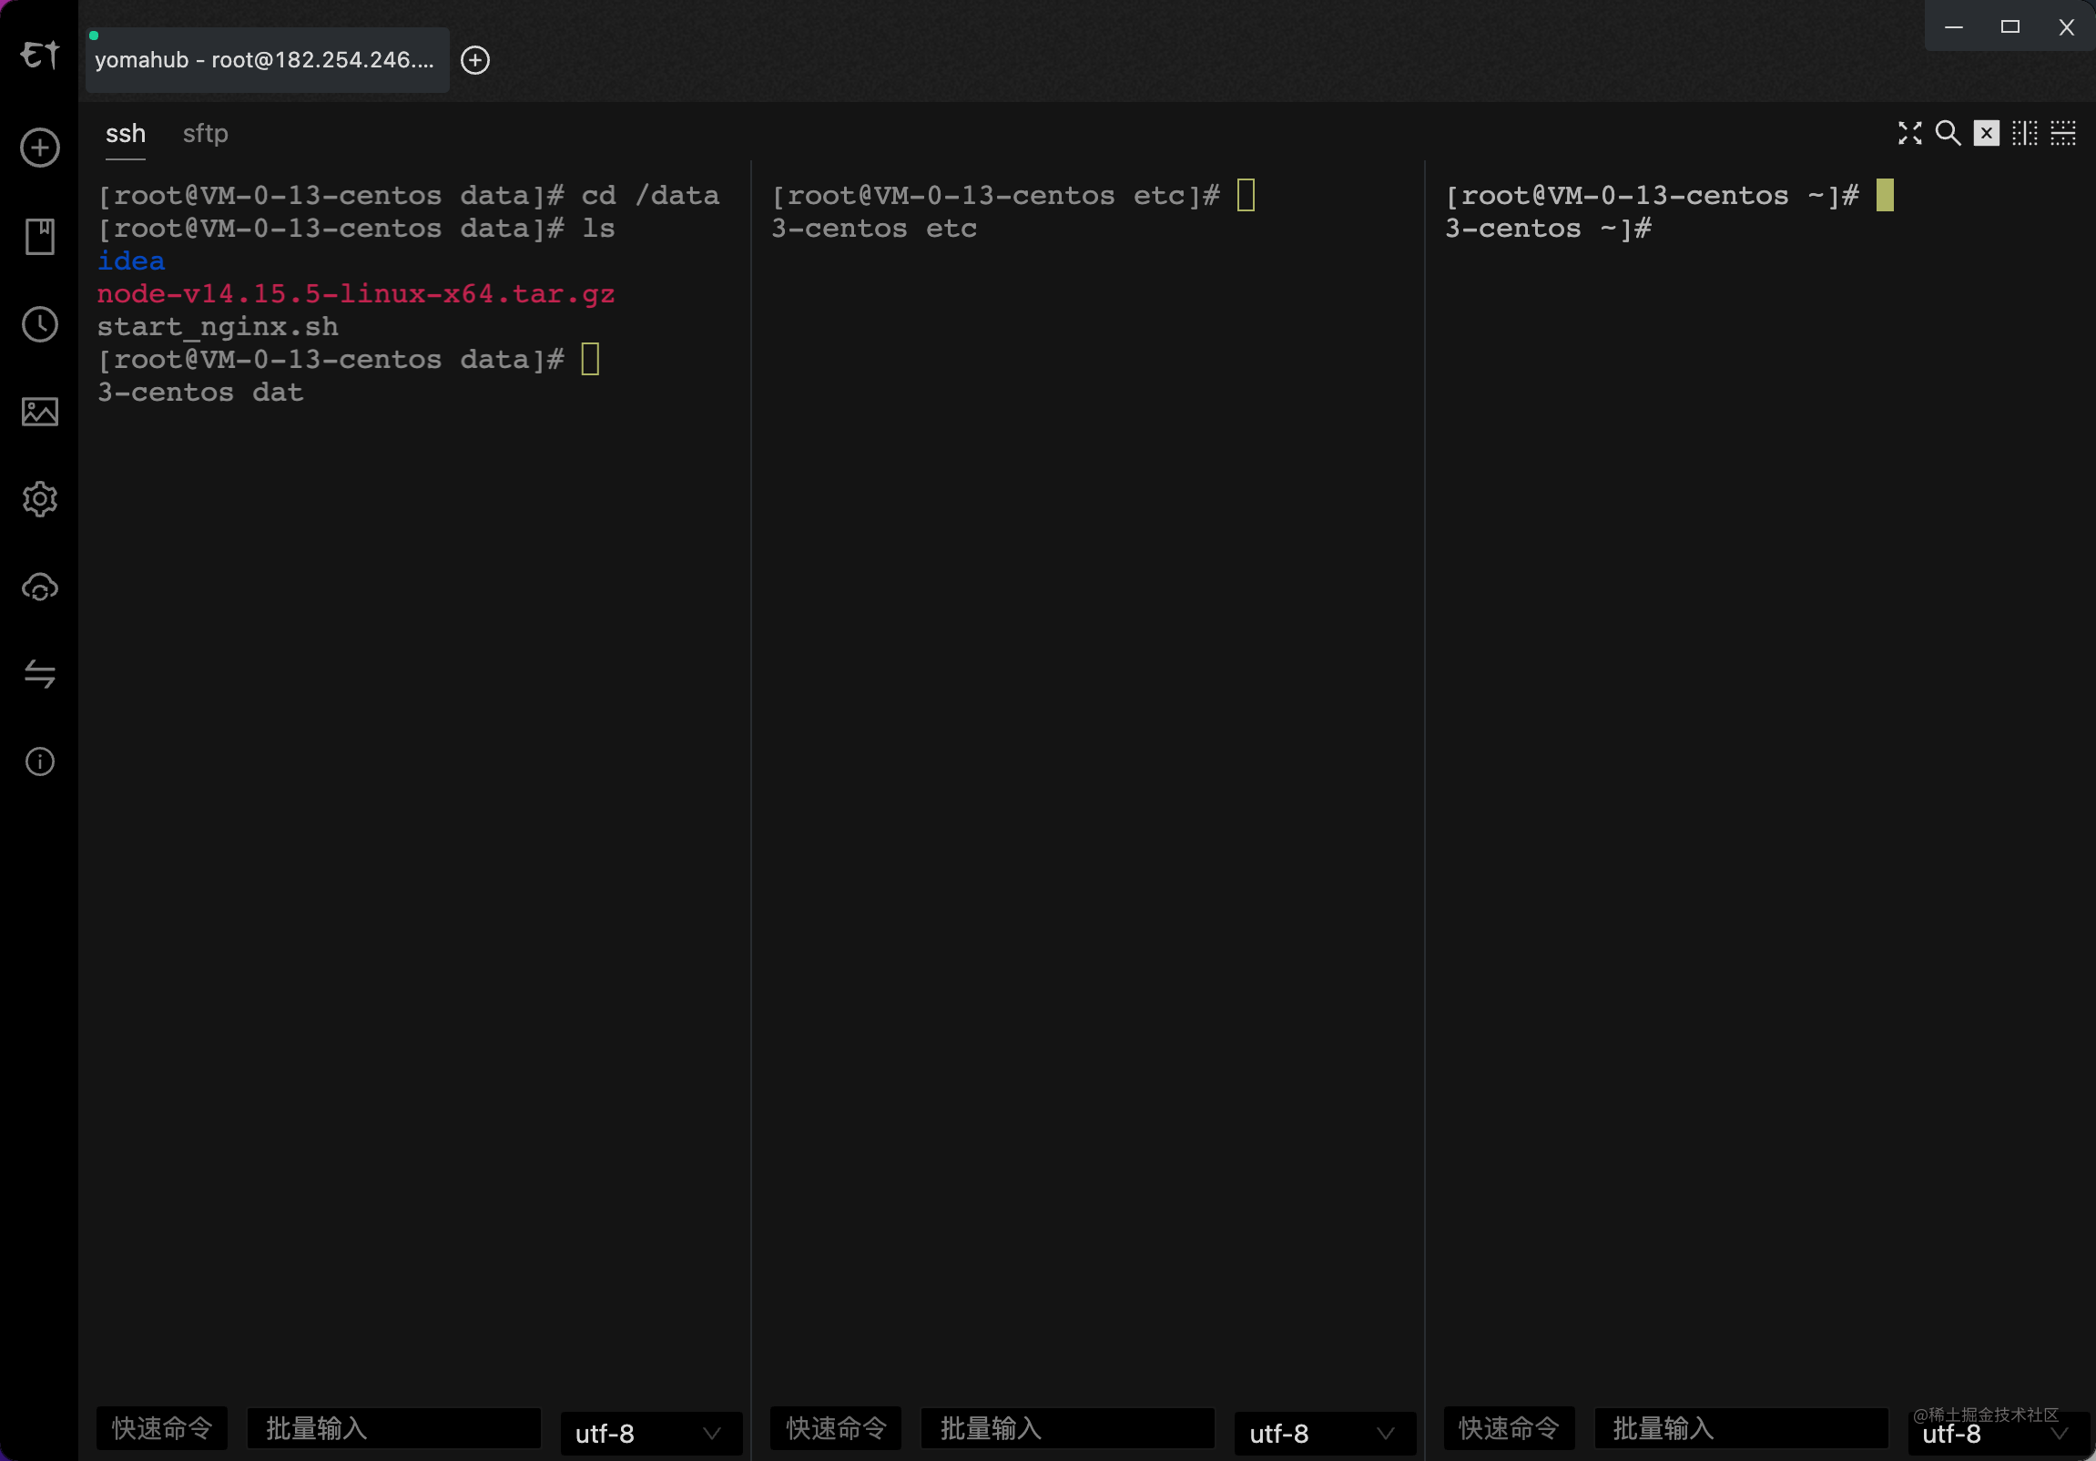
Task: Split terminal vertically icon
Action: (x=2025, y=133)
